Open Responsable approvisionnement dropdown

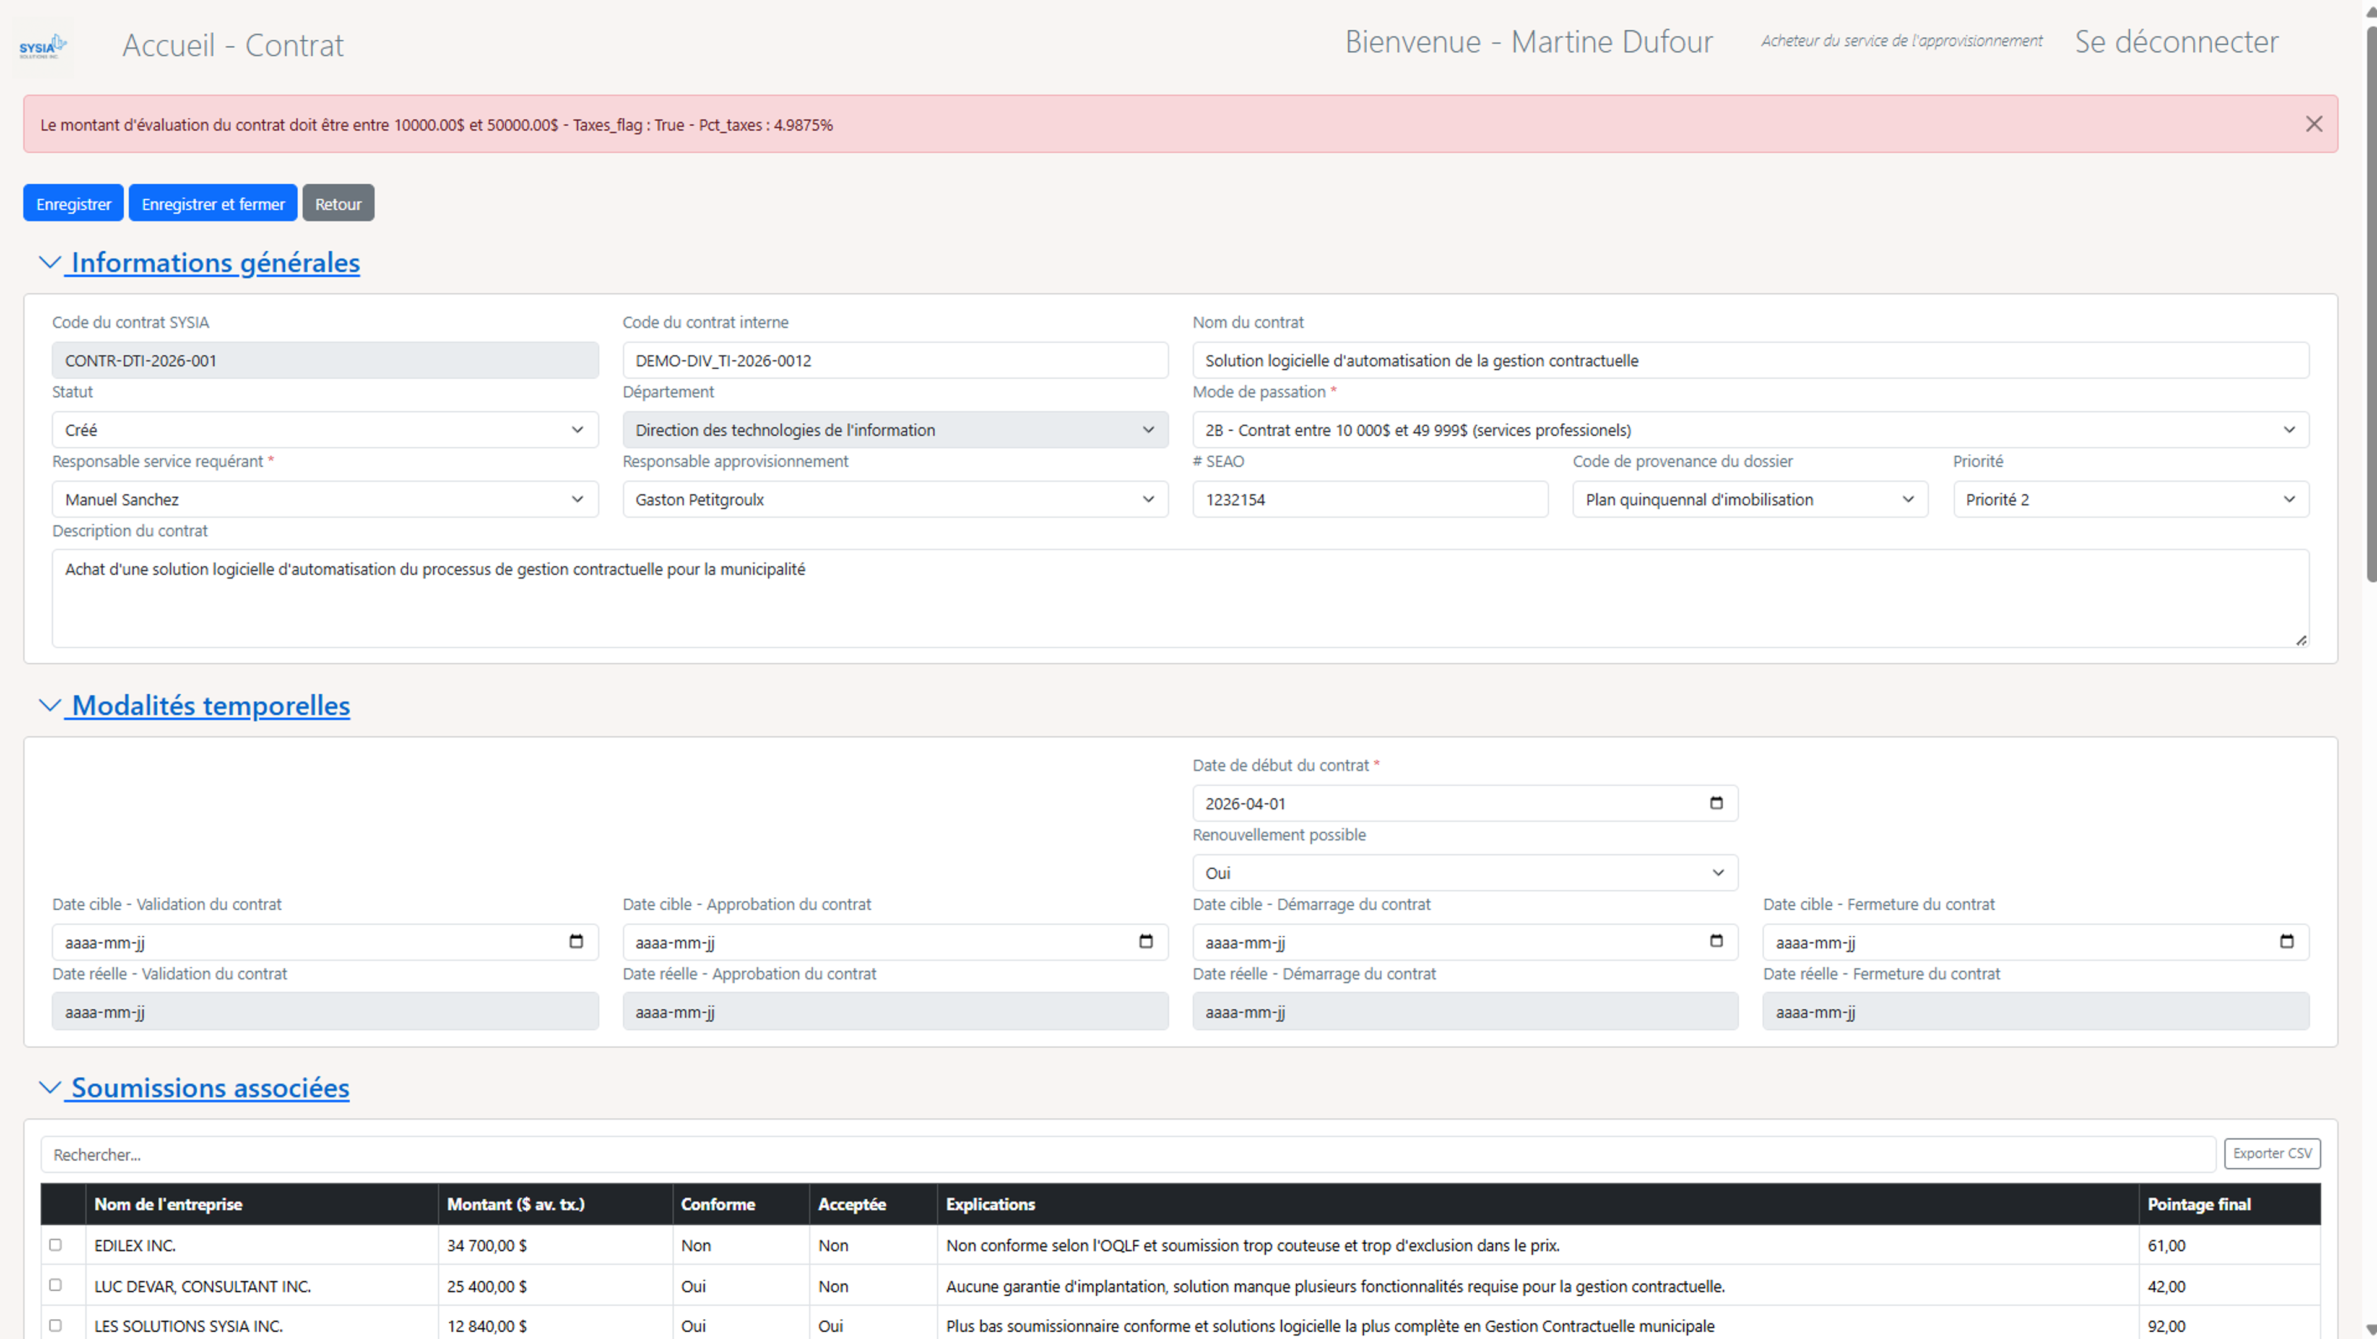tap(895, 499)
